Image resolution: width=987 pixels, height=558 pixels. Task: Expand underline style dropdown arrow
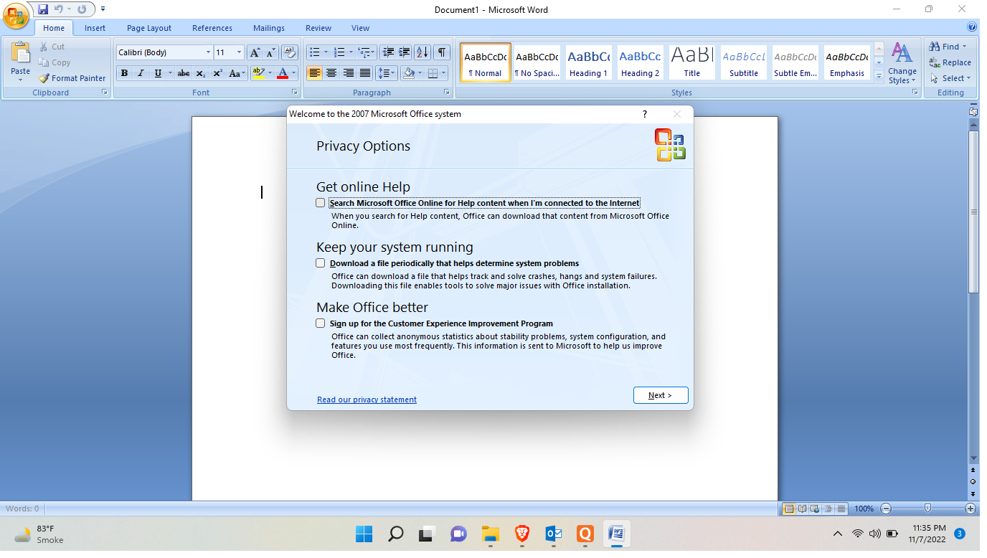click(170, 73)
